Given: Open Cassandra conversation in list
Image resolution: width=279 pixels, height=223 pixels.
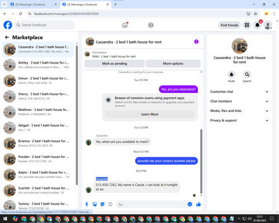Looking at the screenshot, I should (37, 49).
